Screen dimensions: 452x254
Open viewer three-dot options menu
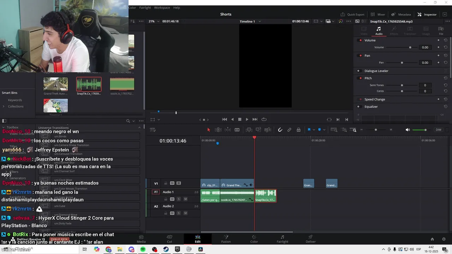[x=349, y=21]
